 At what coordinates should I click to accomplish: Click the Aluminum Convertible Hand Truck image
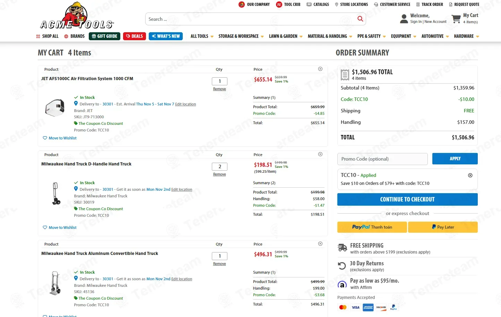point(55,283)
